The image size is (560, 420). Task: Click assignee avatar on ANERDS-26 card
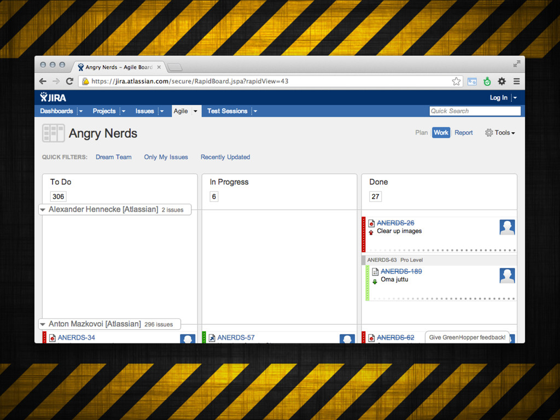[x=507, y=227]
